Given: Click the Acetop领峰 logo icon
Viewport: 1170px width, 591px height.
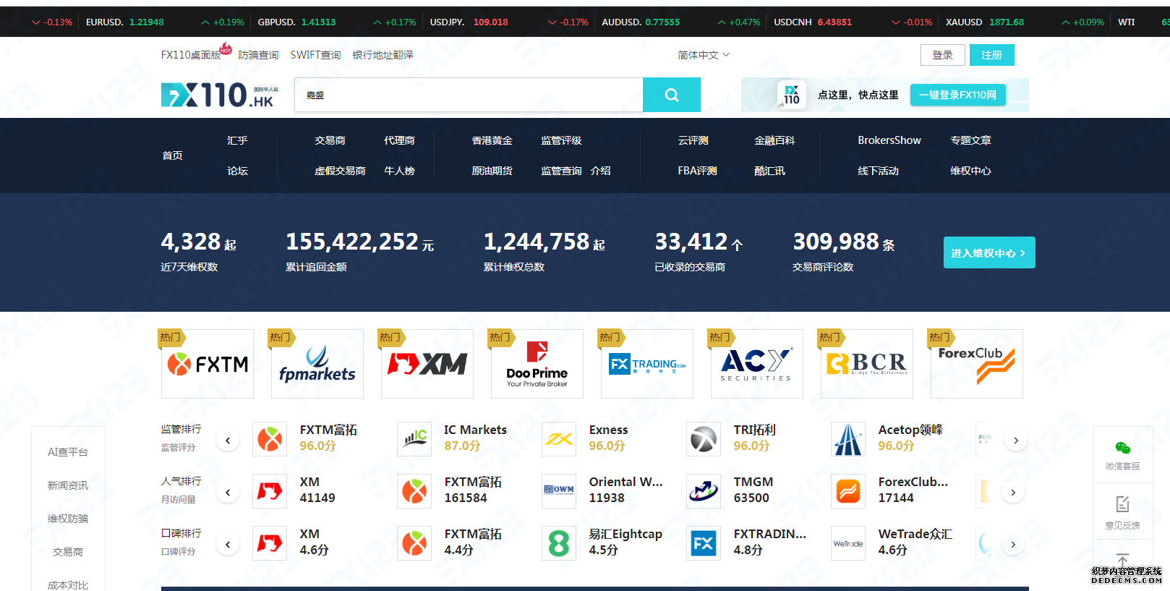Looking at the screenshot, I should click(x=848, y=439).
